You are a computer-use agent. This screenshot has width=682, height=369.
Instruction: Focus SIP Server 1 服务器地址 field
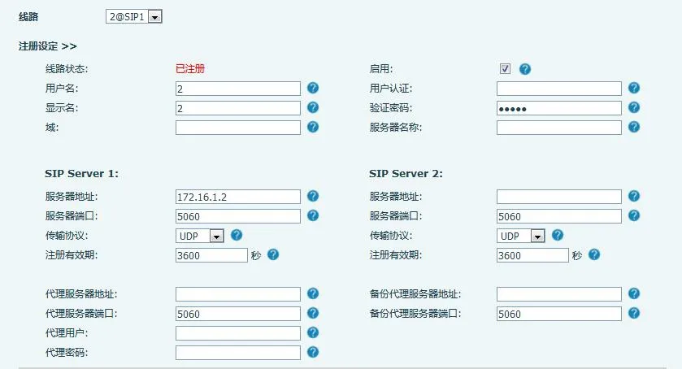(237, 197)
